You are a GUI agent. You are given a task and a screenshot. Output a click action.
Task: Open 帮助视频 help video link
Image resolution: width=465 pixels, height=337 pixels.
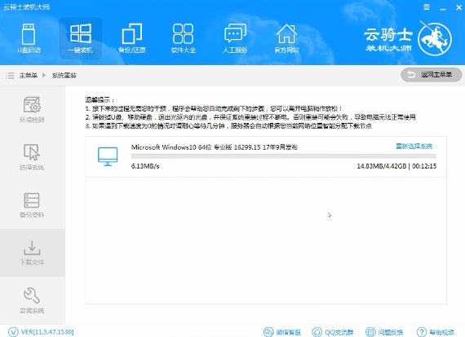(436, 332)
